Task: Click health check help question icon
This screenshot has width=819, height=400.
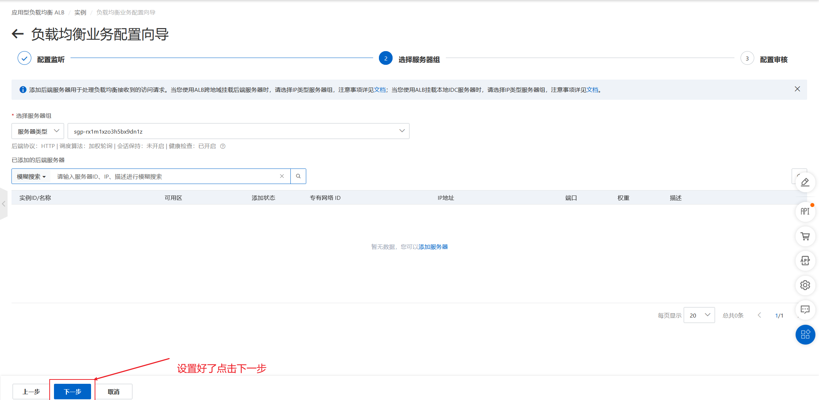Action: 223,146
